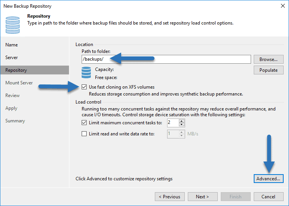Toggle Use fast cloning on XFS volumes
This screenshot has width=289, height=206.
point(85,87)
